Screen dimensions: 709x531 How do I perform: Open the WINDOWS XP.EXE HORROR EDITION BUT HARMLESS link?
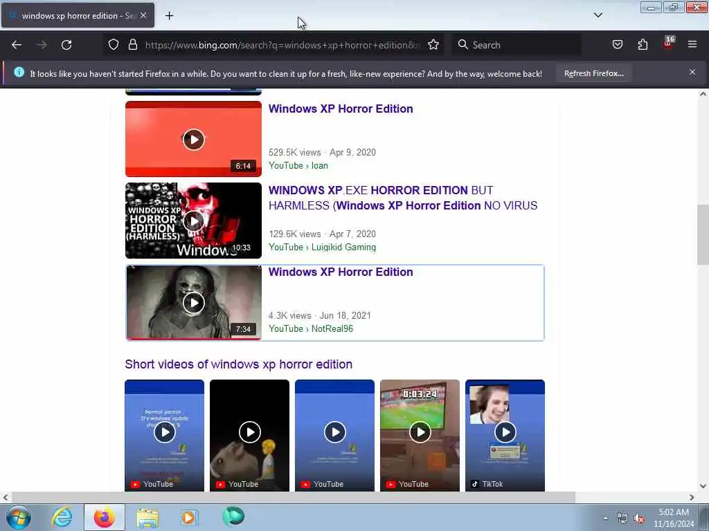click(x=403, y=198)
